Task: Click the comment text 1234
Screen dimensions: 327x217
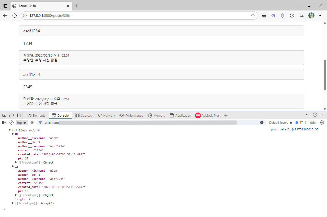Action: (x=28, y=43)
